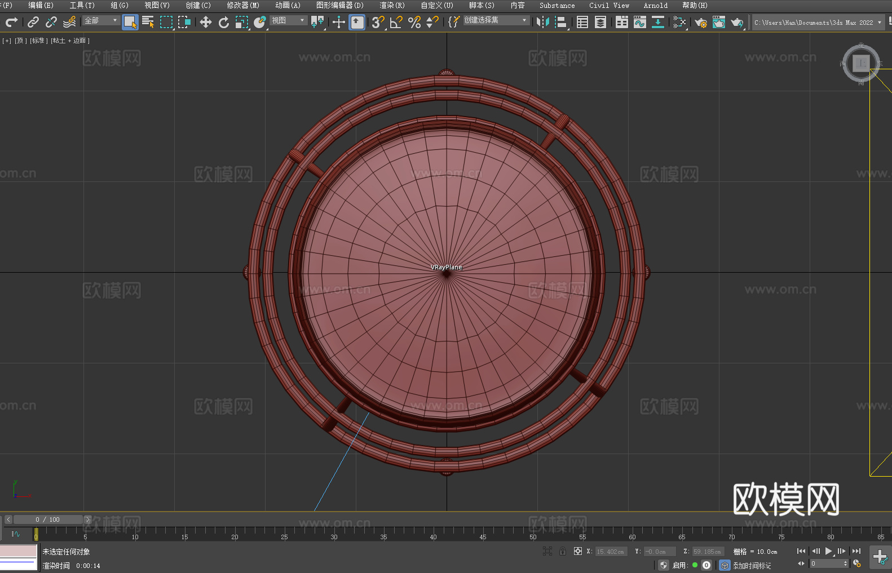Toggle the Layer Explorer
The width and height of the screenshot is (892, 573).
click(600, 22)
